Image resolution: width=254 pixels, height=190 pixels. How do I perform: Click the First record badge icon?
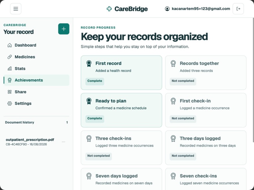tap(89, 63)
